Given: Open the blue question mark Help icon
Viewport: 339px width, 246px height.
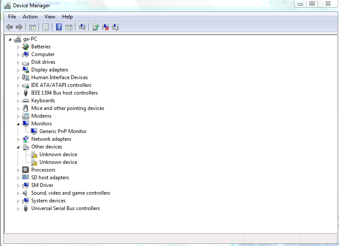Looking at the screenshot, I should click(59, 27).
